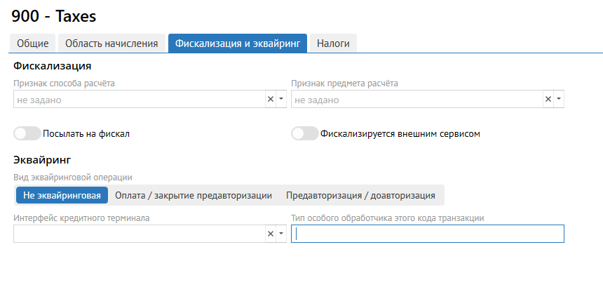Clear the Признак предмета расчёта field
This screenshot has width=603, height=287.
click(548, 100)
